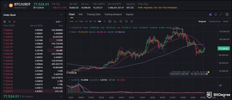Screen dimensions: 232x100
Task: Open the chart settings list icon
Action: [x=126, y=21]
